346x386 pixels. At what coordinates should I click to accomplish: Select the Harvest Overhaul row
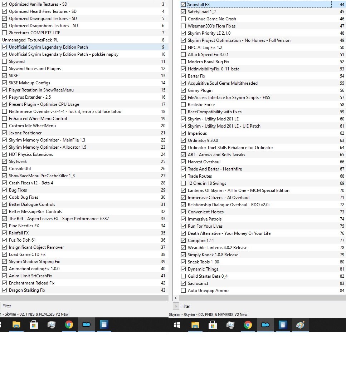pyautogui.click(x=263, y=162)
